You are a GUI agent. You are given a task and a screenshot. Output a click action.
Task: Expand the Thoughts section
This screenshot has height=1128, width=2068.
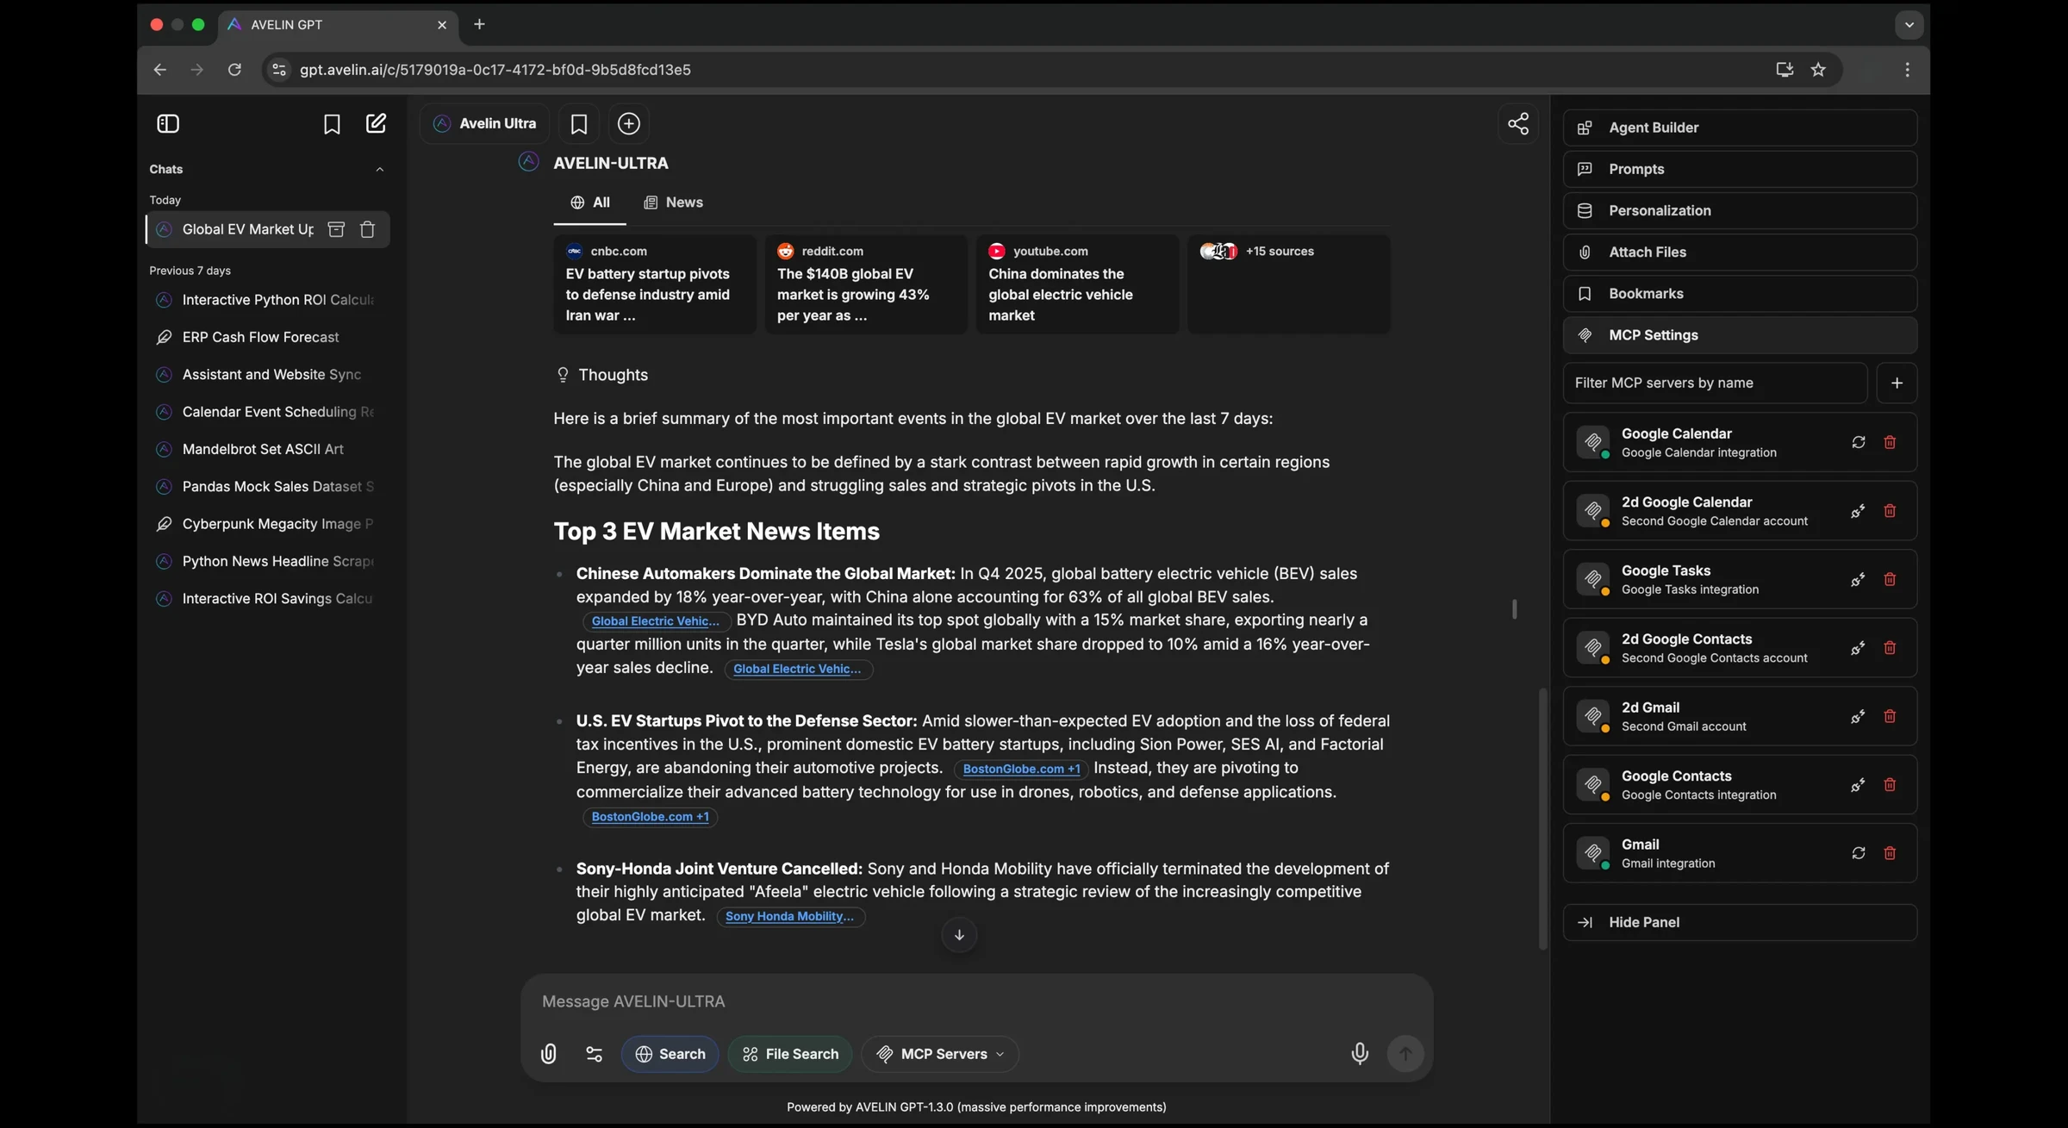click(602, 376)
